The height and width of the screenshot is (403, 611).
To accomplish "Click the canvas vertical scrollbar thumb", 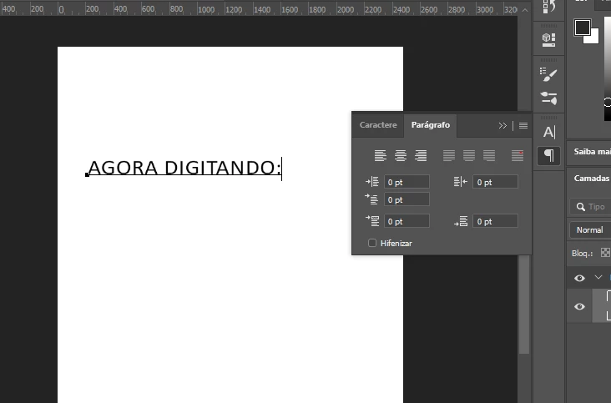I will tap(524, 304).
